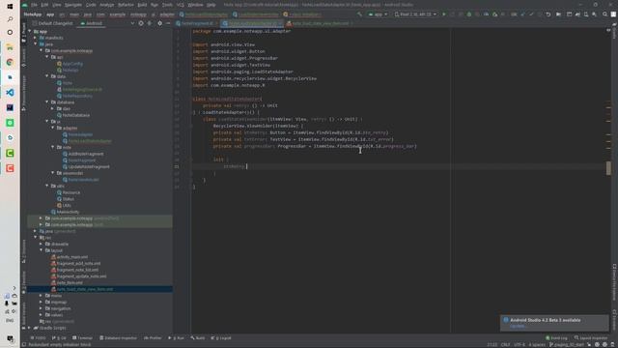
Task: Open the Device Manager toolbar icon
Action: [x=586, y=14]
